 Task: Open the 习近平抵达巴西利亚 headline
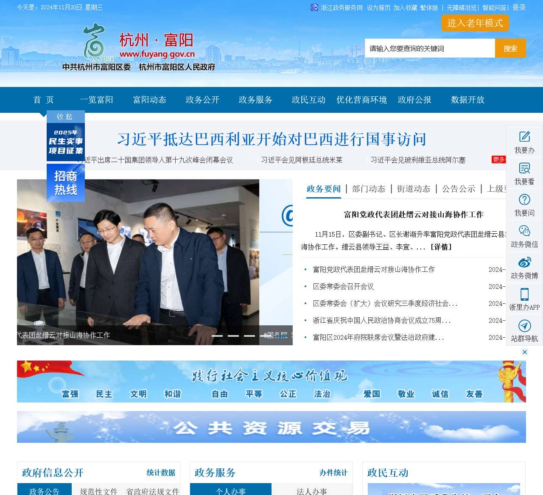tap(271, 139)
